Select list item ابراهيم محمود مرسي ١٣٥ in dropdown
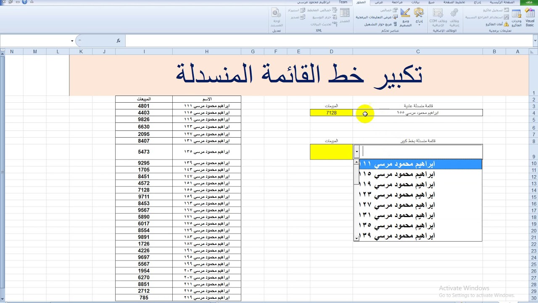The width and height of the screenshot is (538, 303). pyautogui.click(x=420, y=226)
